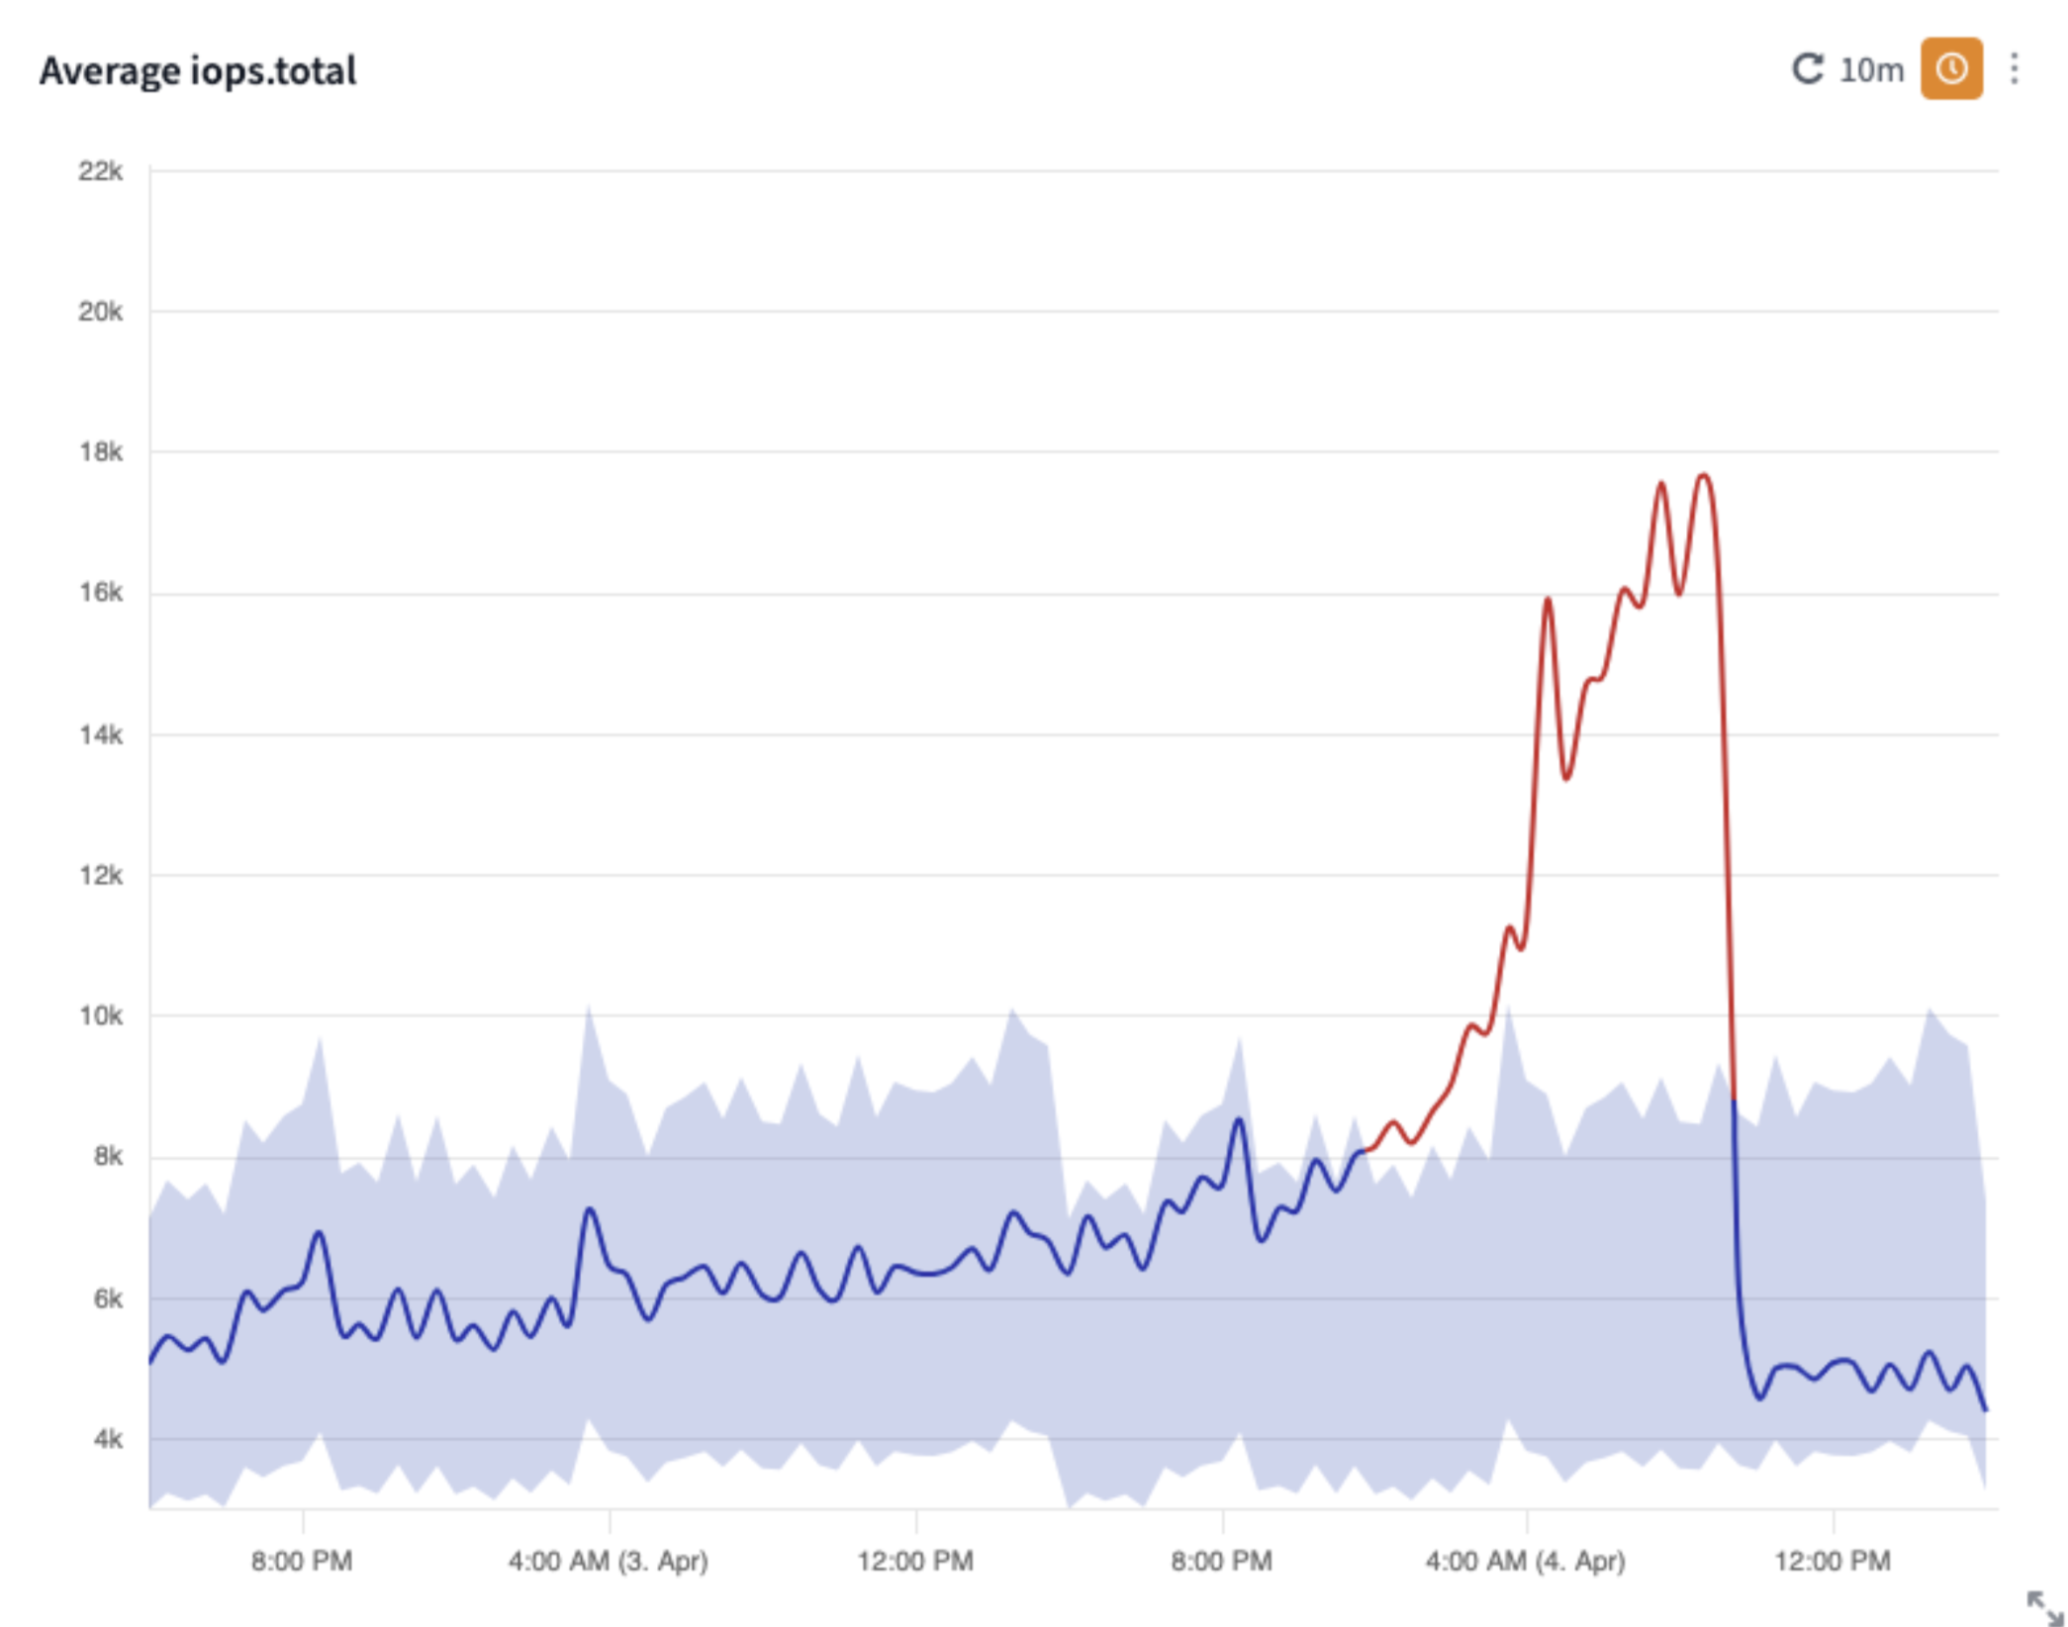Click the first 12:00 PM axis label

pyautogui.click(x=915, y=1562)
